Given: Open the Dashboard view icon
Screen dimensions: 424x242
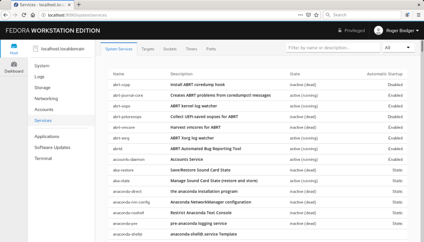Looking at the screenshot, I should (14, 67).
